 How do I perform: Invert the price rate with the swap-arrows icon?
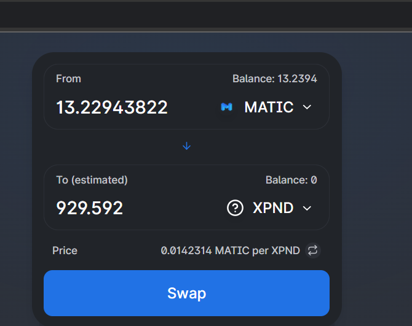click(312, 250)
